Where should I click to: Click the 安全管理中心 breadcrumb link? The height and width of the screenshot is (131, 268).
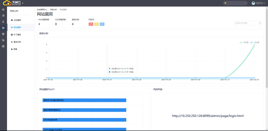click(42, 9)
